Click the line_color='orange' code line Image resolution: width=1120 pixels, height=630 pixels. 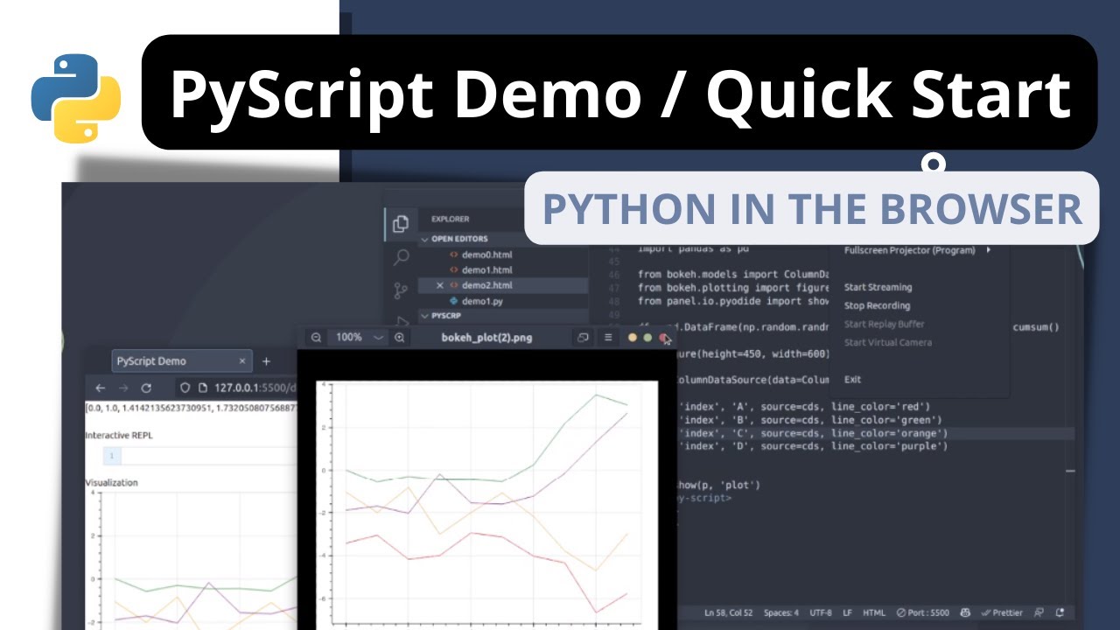(814, 433)
